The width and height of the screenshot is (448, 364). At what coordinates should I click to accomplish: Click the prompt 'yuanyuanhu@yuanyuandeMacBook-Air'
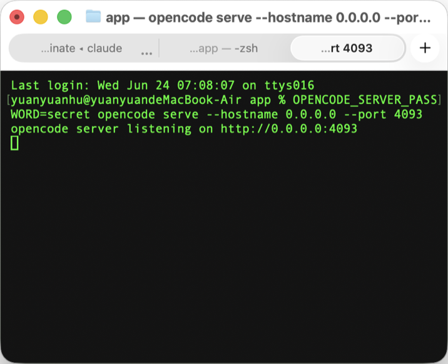pos(126,100)
